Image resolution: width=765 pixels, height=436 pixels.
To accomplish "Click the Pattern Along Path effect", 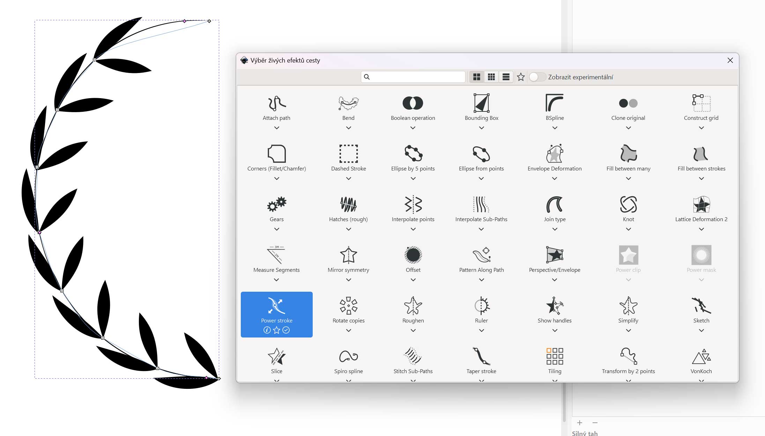I will coord(481,255).
